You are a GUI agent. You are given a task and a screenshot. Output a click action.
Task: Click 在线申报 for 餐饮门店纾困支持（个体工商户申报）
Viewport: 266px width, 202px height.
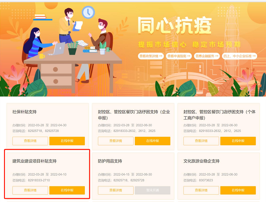click(238, 141)
